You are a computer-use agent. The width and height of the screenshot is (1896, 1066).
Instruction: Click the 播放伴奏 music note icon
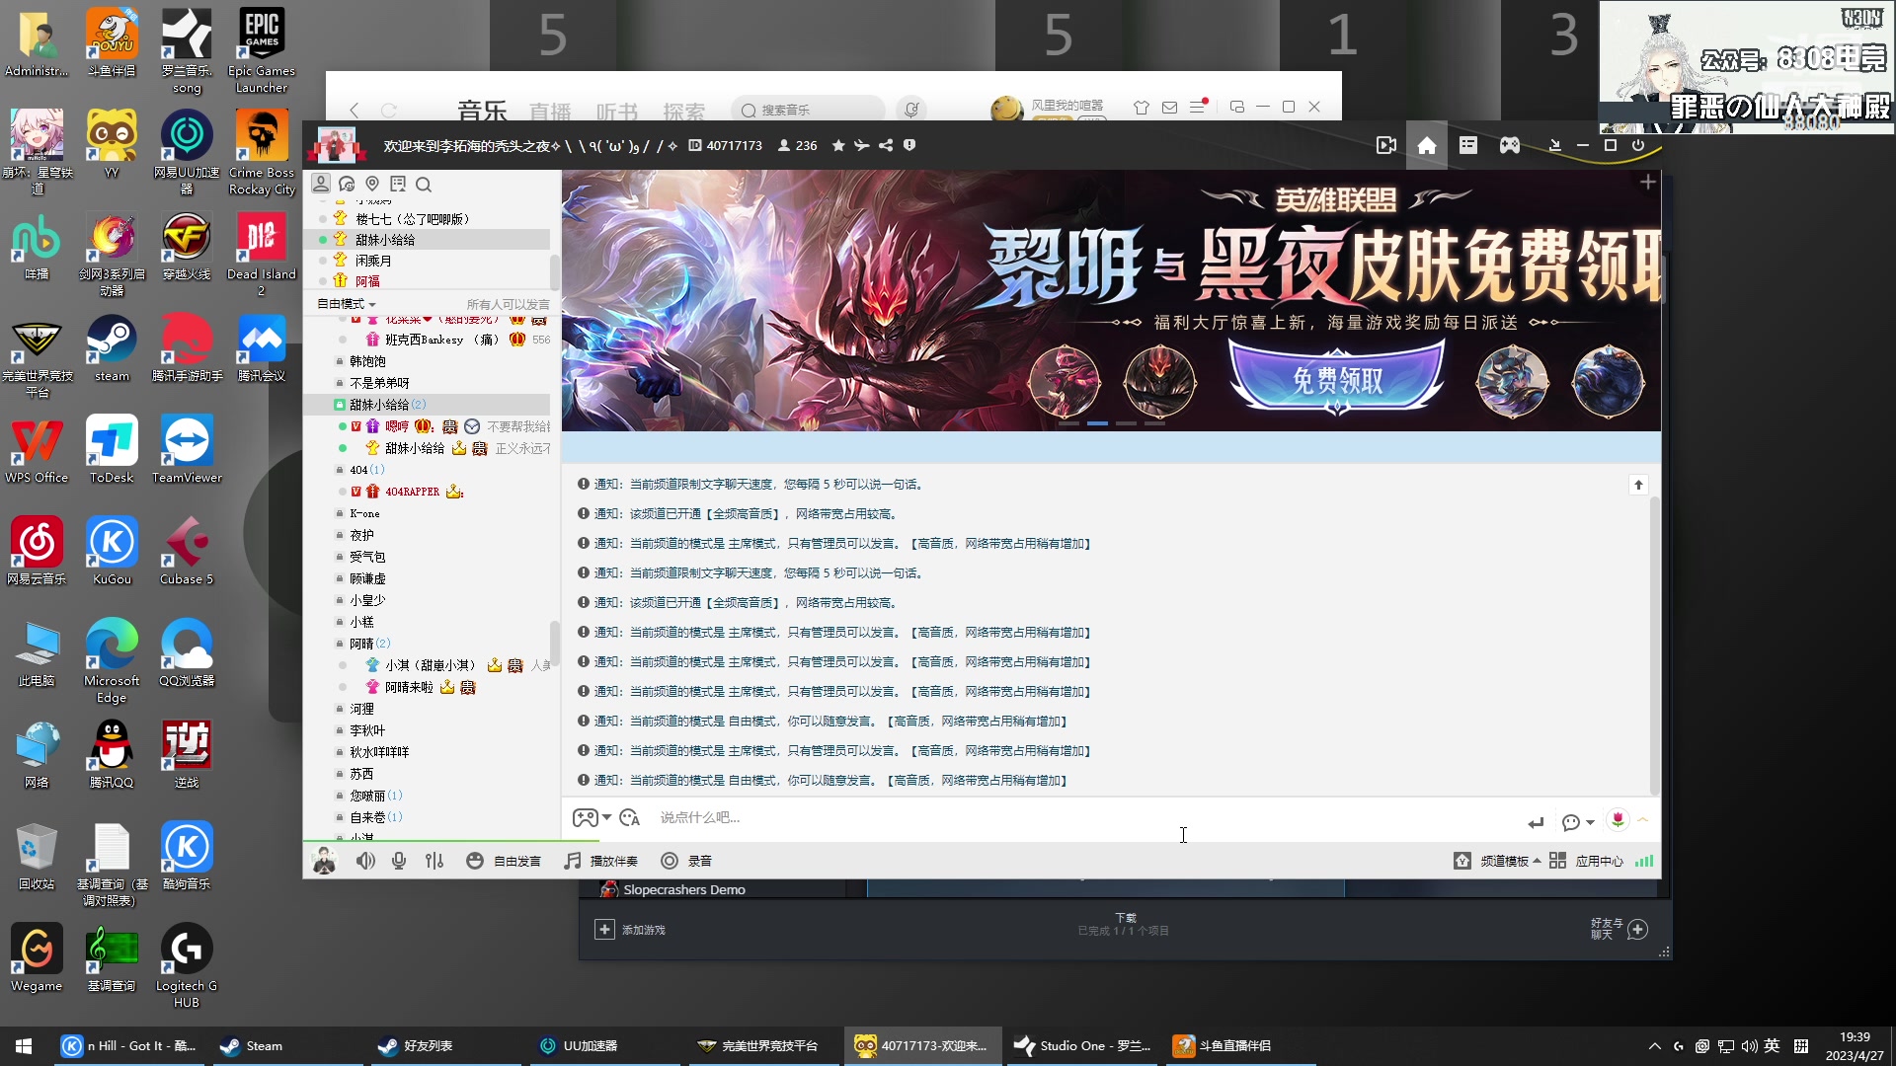tap(571, 861)
